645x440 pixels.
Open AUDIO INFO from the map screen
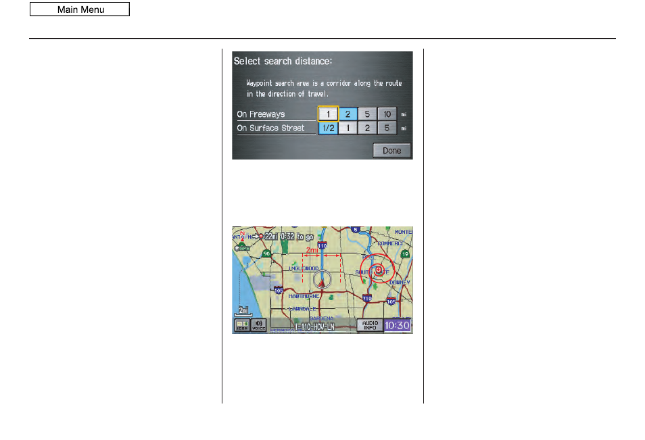[x=370, y=325]
